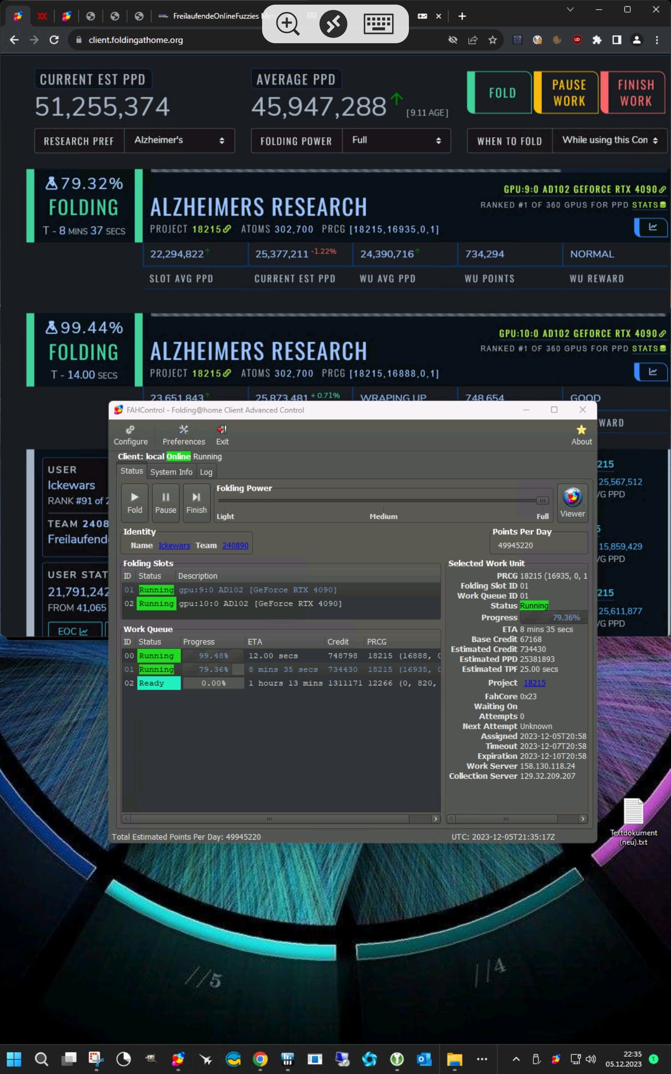Open Outlook from the taskbar
The height and width of the screenshot is (1074, 671).
[424, 1059]
